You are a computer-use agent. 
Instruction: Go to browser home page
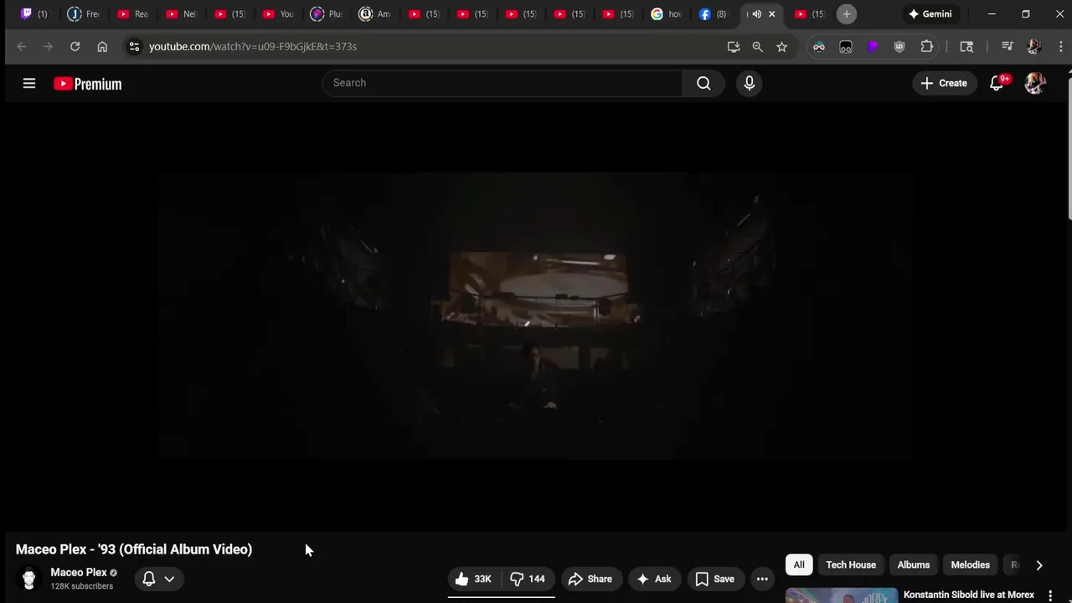pyautogui.click(x=102, y=47)
